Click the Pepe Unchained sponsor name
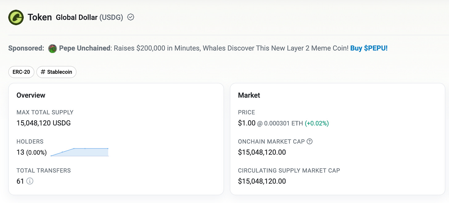This screenshot has height=203, width=449. pyautogui.click(x=84, y=48)
